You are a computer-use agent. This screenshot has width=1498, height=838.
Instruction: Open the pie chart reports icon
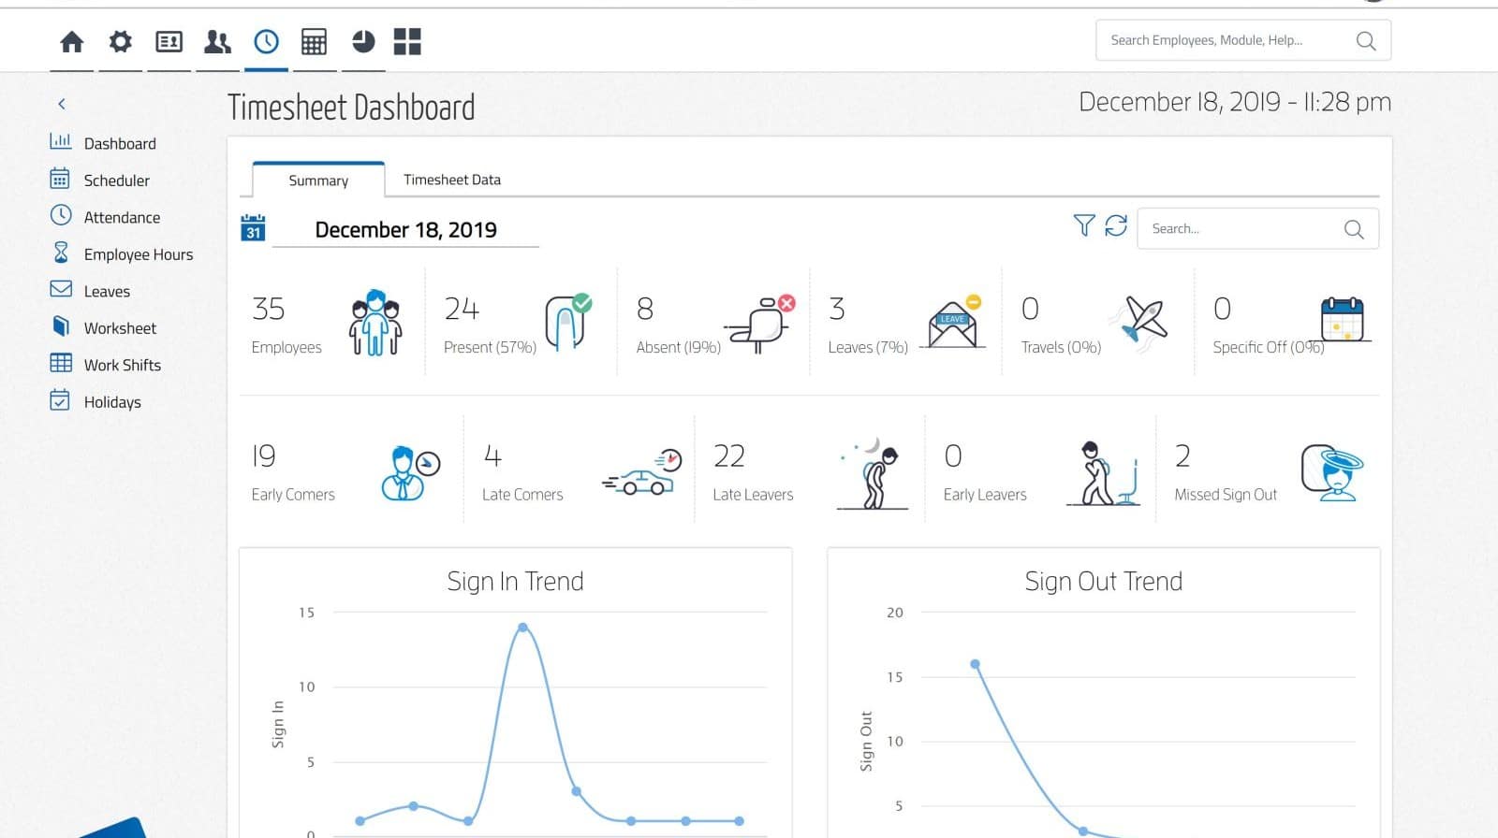(x=363, y=42)
